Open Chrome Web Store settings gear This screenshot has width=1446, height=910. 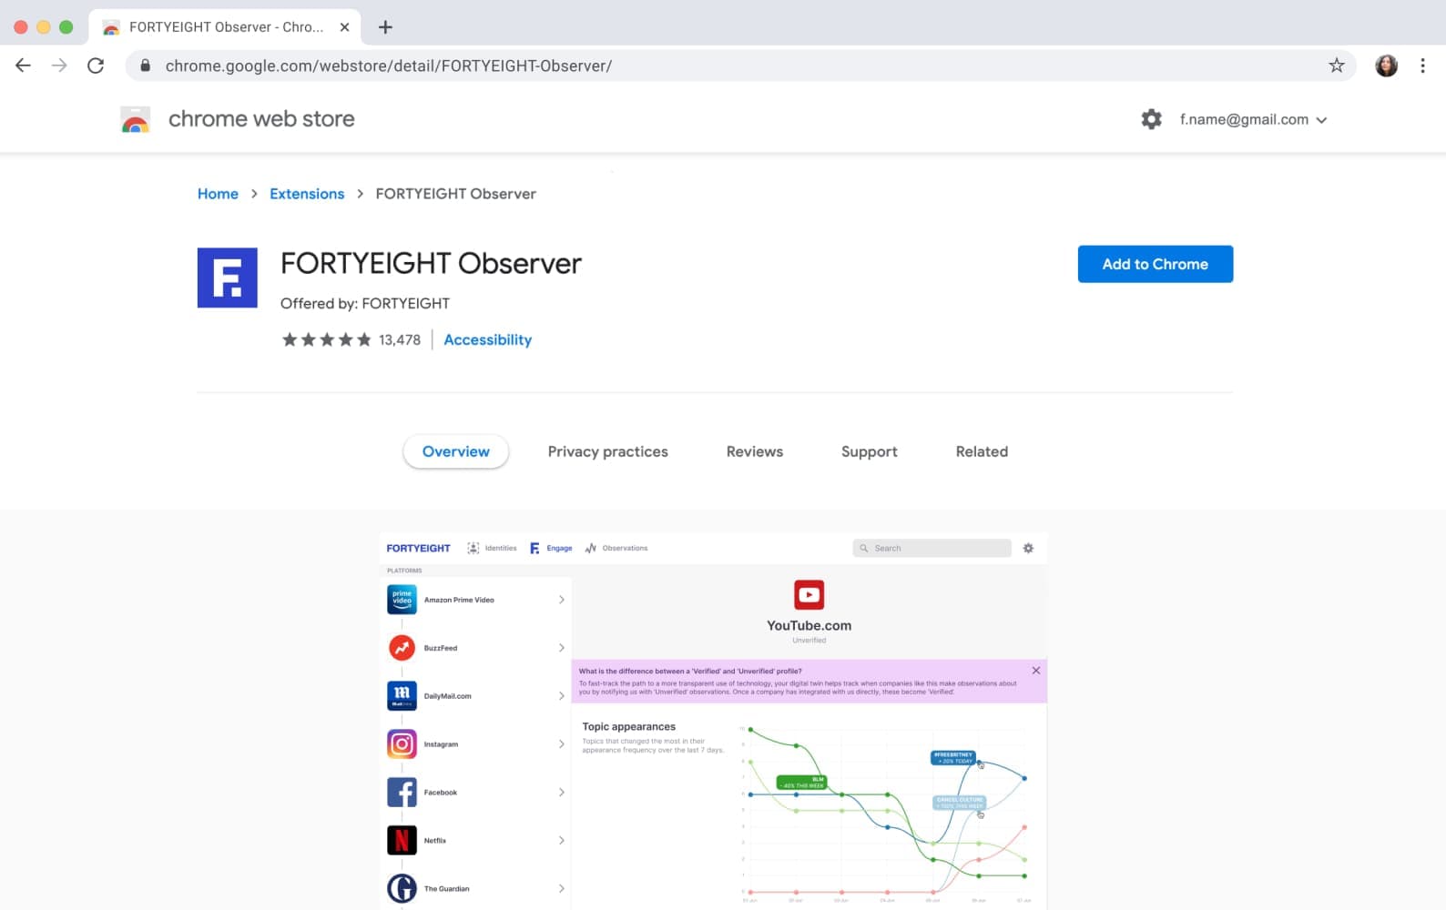[1151, 119]
